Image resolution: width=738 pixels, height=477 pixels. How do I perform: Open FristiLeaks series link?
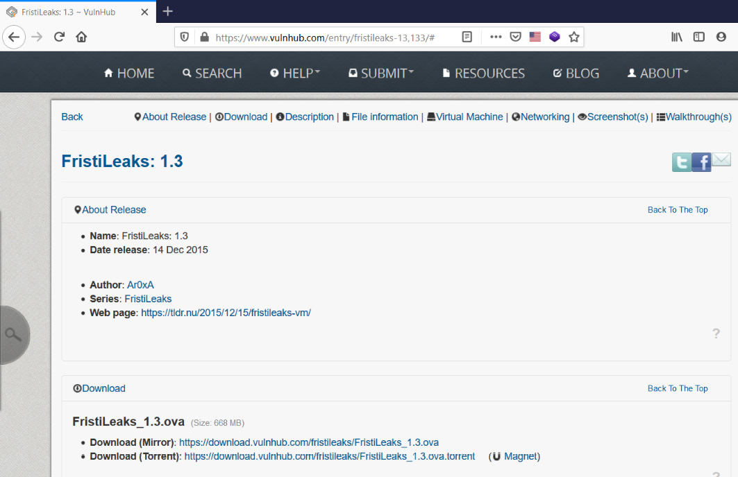[148, 299]
